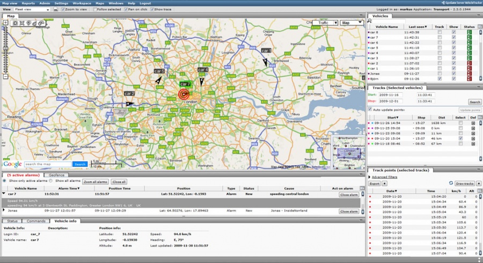Expand the Jonas alarm row
This screenshot has width=483, height=263.
tap(4, 210)
